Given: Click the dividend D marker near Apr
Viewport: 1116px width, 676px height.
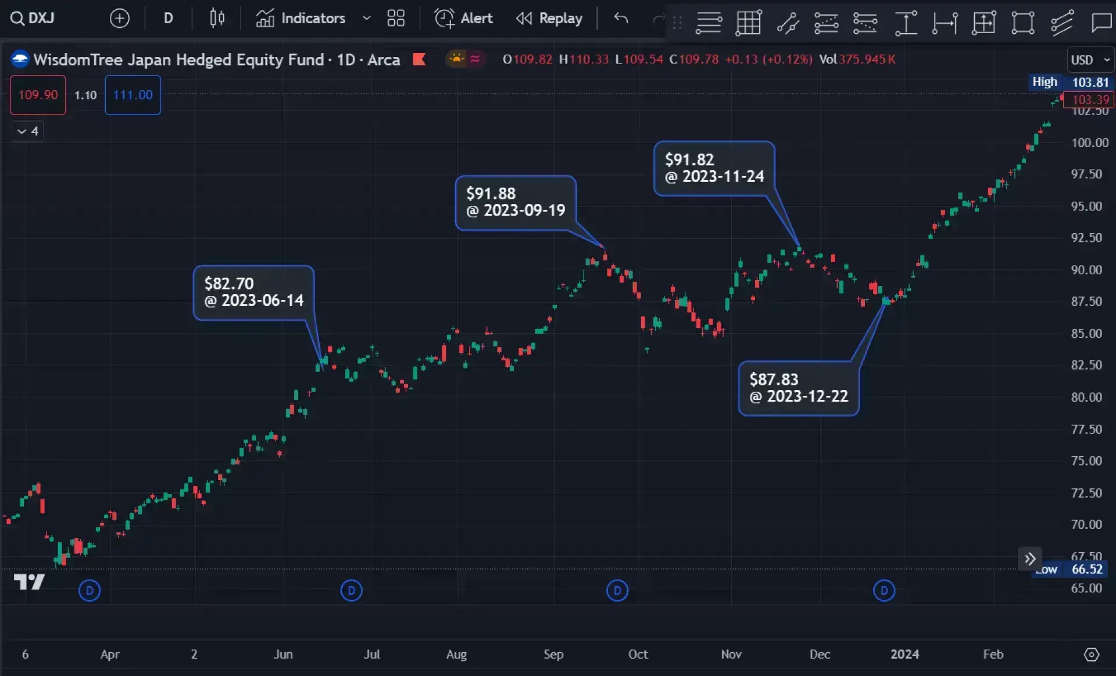Looking at the screenshot, I should tap(90, 591).
